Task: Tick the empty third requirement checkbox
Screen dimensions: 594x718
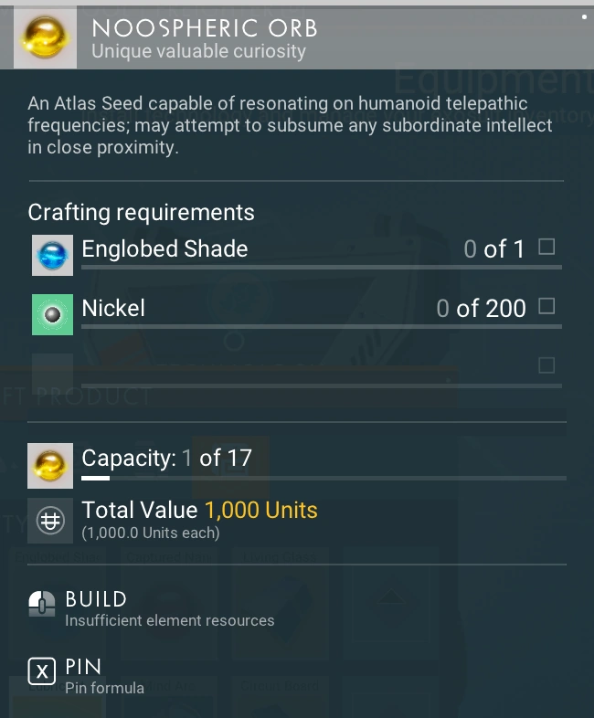Action: click(x=546, y=366)
